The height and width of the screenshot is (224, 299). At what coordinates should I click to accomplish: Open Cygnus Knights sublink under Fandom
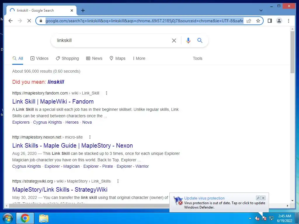click(x=48, y=122)
